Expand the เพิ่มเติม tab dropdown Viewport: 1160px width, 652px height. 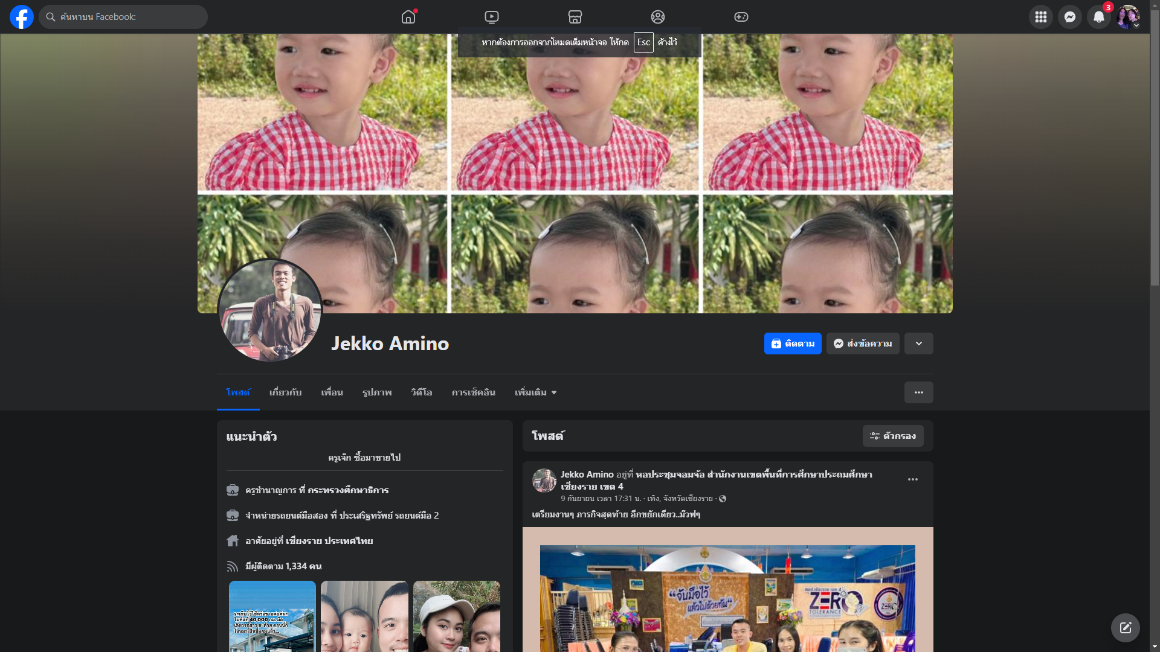(x=535, y=392)
